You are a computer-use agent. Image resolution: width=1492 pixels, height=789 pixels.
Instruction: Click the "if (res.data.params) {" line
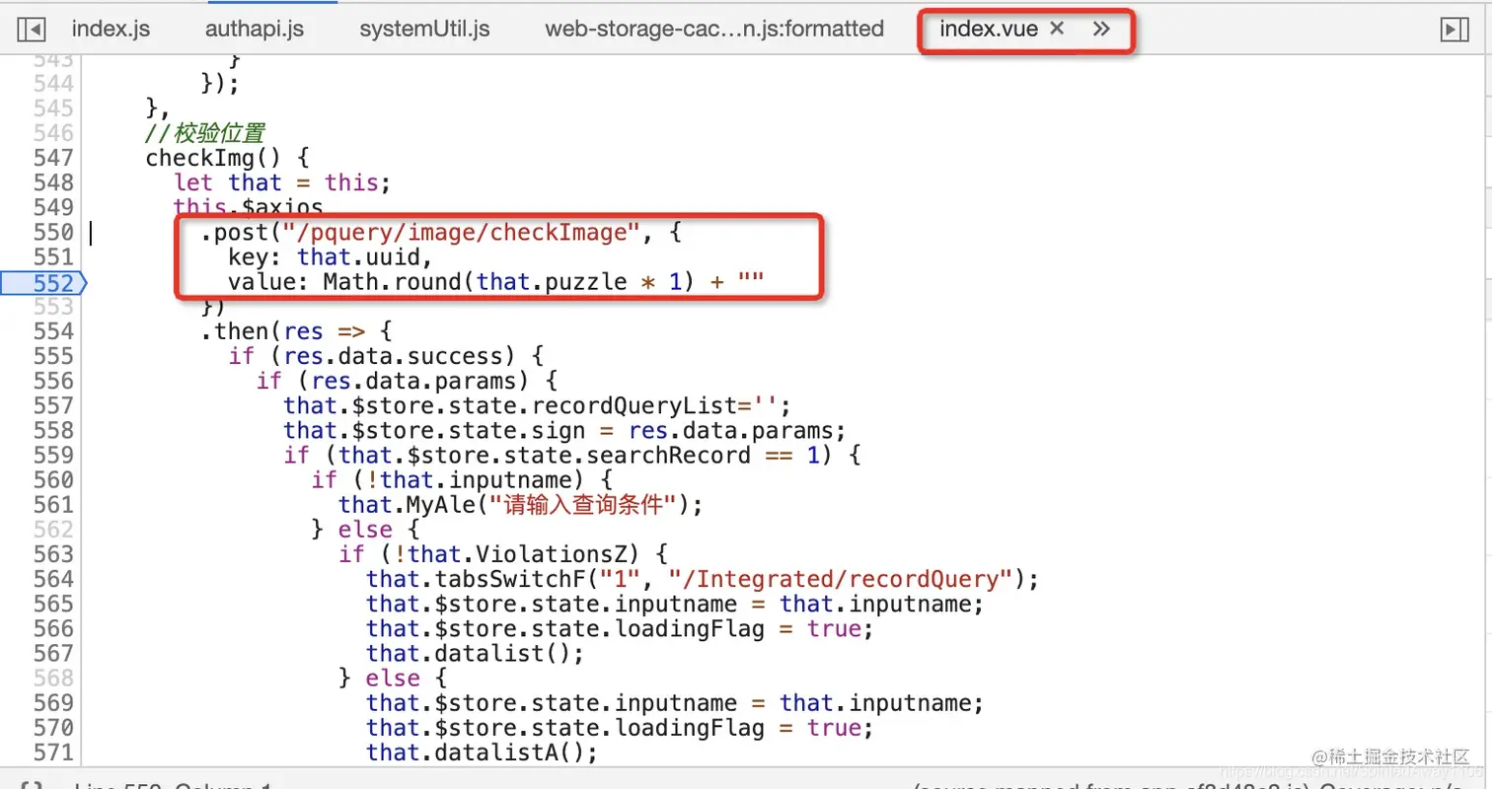[407, 381]
